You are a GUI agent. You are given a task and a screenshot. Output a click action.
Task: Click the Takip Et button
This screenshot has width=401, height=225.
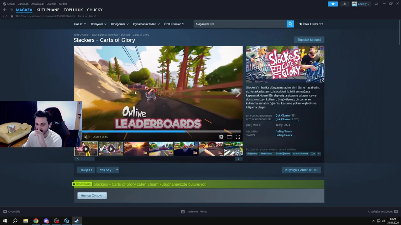86,170
